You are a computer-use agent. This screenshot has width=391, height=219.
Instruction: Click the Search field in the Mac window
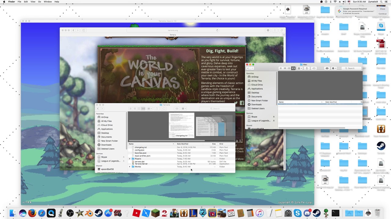pyautogui.click(x=351, y=68)
